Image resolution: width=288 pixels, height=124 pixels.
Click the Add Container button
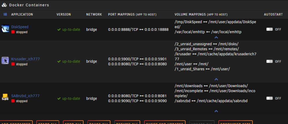pos(16,122)
